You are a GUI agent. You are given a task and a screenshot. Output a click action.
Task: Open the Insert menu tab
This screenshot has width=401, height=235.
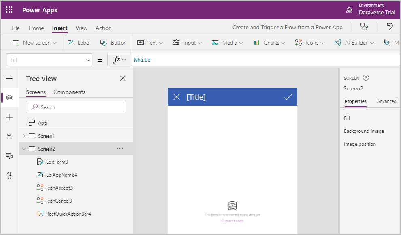point(60,28)
